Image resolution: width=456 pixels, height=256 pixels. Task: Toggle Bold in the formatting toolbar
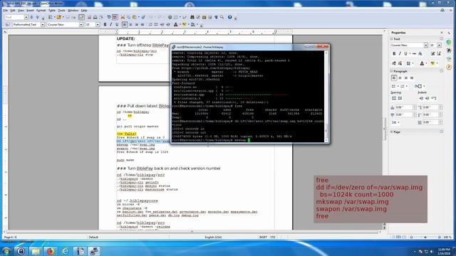pyautogui.click(x=105, y=25)
